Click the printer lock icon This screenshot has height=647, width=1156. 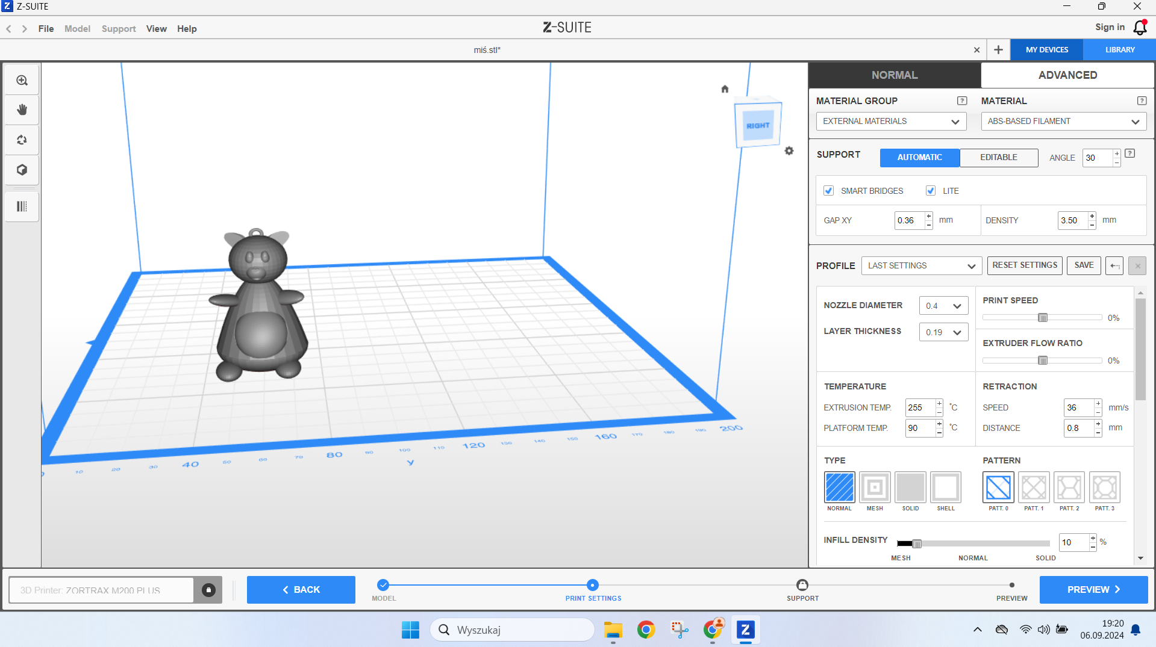(208, 590)
